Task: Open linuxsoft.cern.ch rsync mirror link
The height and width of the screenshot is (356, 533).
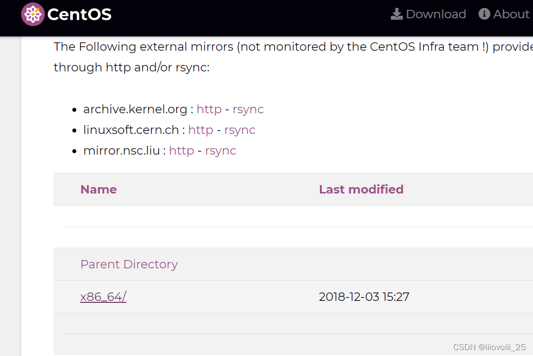Action: coord(240,130)
